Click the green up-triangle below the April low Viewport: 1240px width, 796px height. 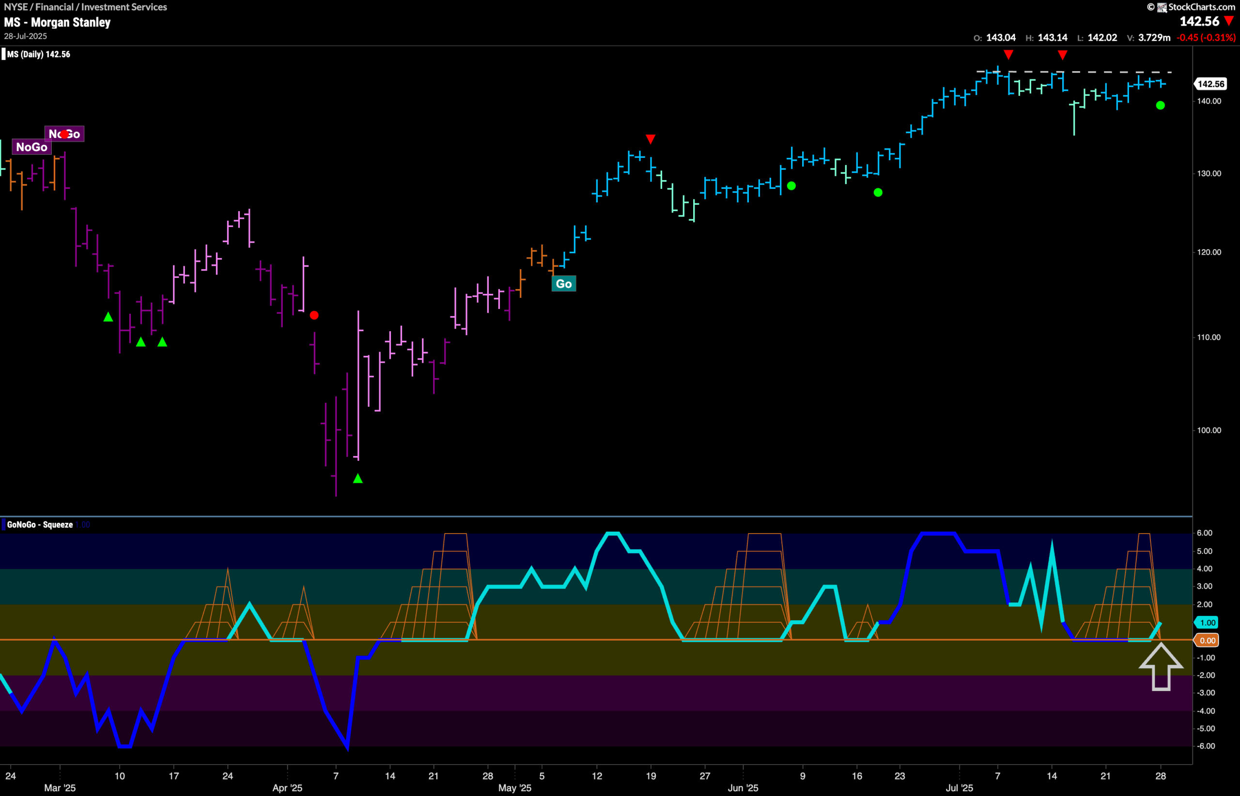coord(358,479)
